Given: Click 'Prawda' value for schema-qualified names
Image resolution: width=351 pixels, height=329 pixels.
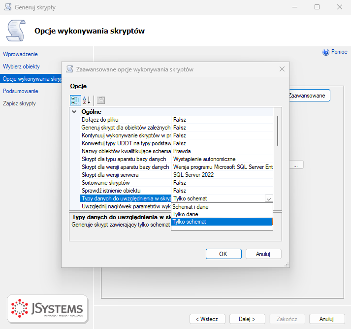Looking at the screenshot, I should (223, 151).
